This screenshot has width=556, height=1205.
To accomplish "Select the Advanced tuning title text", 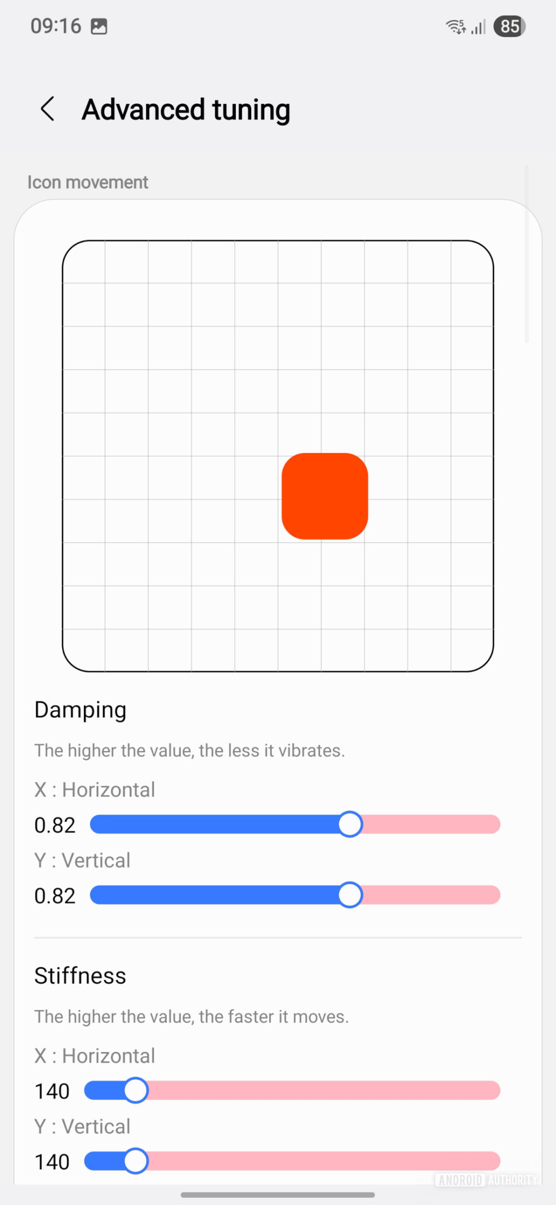I will pyautogui.click(x=185, y=109).
